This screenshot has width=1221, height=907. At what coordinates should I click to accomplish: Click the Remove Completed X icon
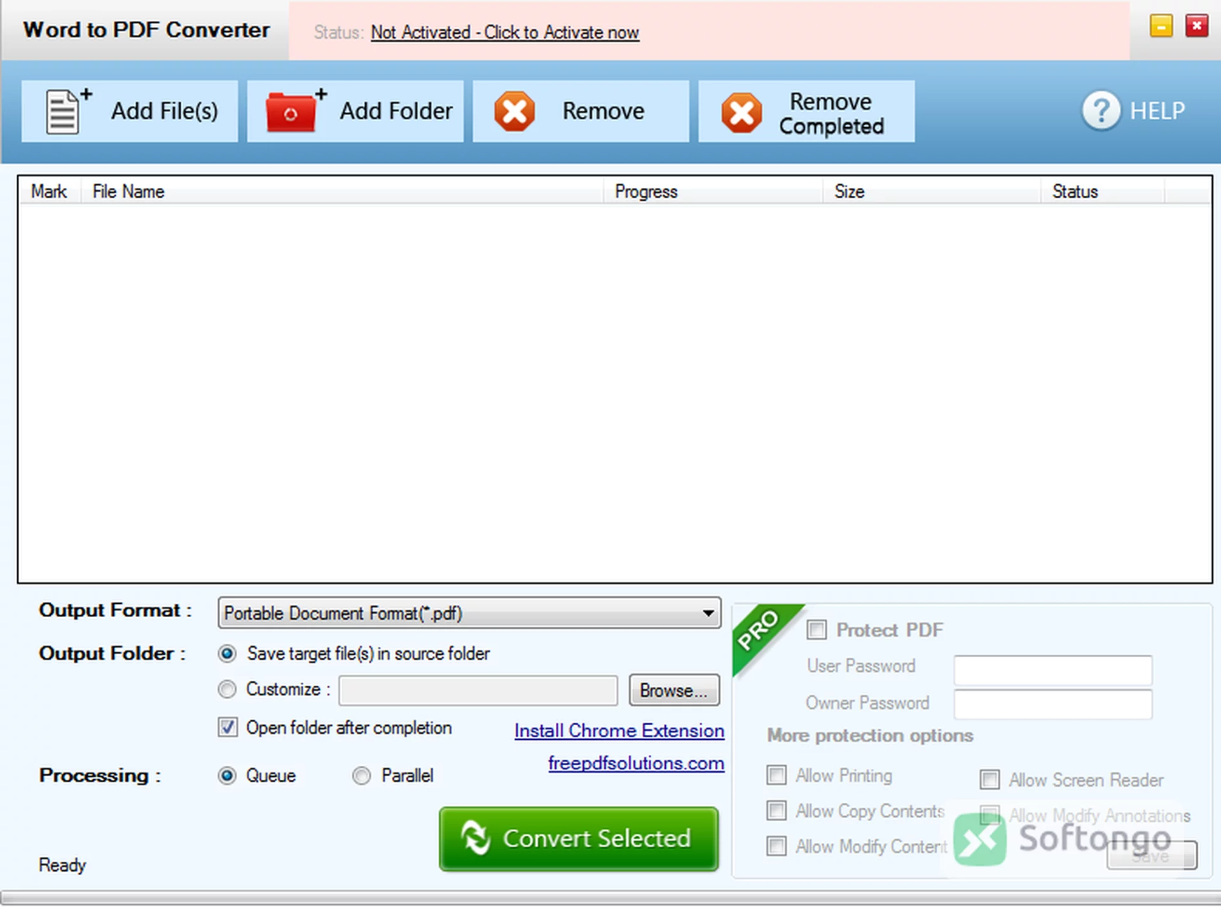coord(742,113)
